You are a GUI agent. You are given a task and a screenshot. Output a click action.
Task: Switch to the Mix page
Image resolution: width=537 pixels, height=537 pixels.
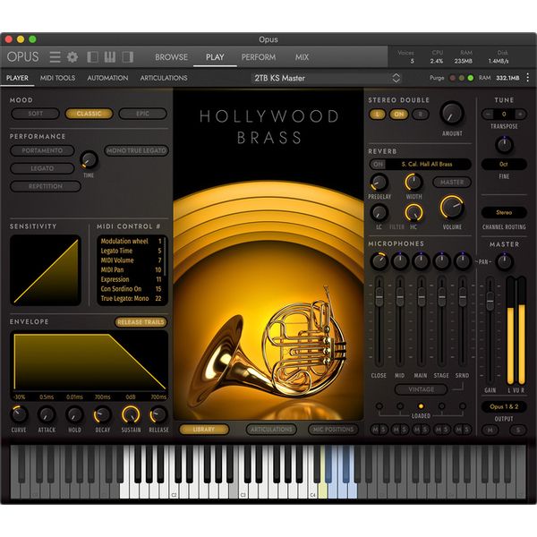coord(302,57)
